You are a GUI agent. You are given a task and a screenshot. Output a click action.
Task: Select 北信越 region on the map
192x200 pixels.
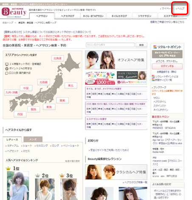click(x=44, y=82)
